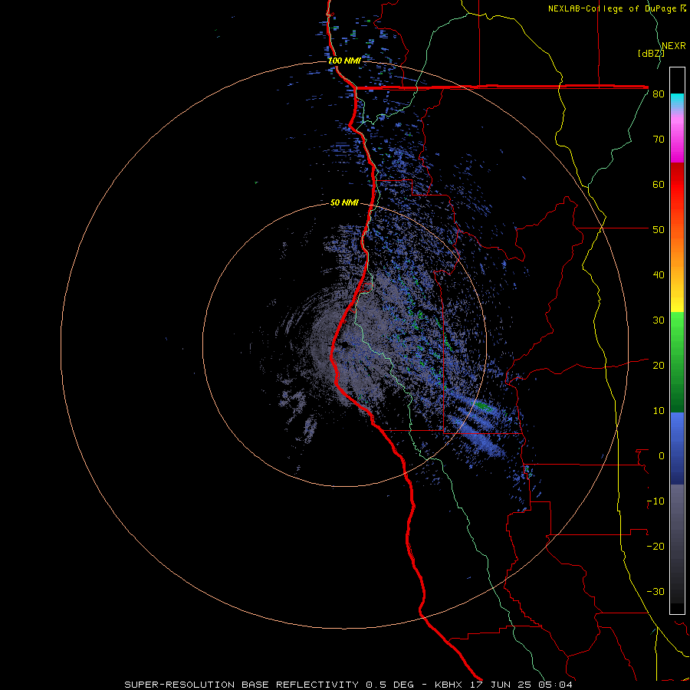Select the "NEXLAB-College of DuPage" credit text
This screenshot has width=690, height=690.
[x=613, y=8]
